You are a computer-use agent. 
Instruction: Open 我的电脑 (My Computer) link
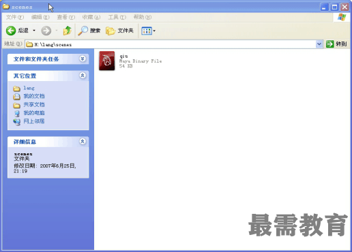34,113
